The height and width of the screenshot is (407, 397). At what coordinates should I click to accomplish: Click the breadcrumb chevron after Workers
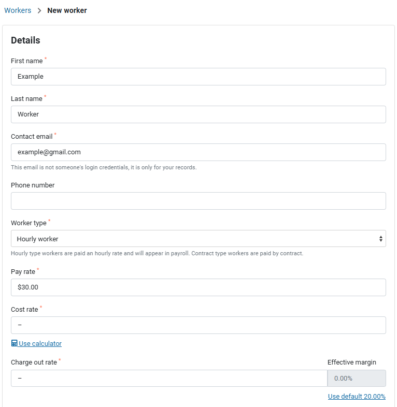coord(39,11)
